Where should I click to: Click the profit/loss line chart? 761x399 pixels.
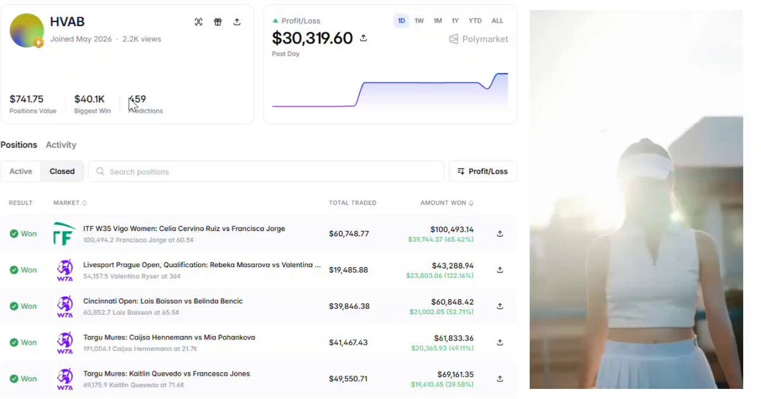390,90
